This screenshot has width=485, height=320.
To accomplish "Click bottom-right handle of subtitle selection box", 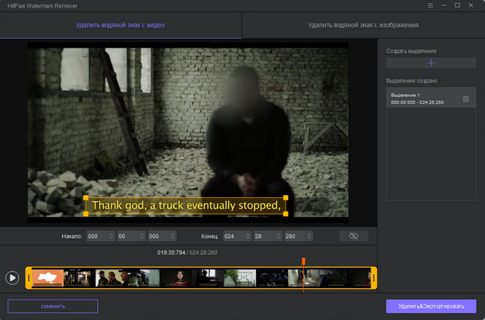I will click(286, 215).
